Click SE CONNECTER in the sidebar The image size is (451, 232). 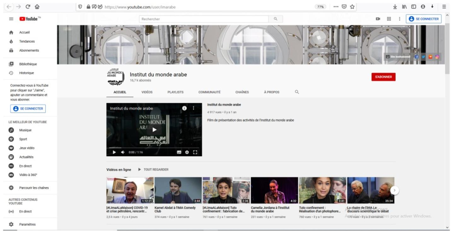28,109
